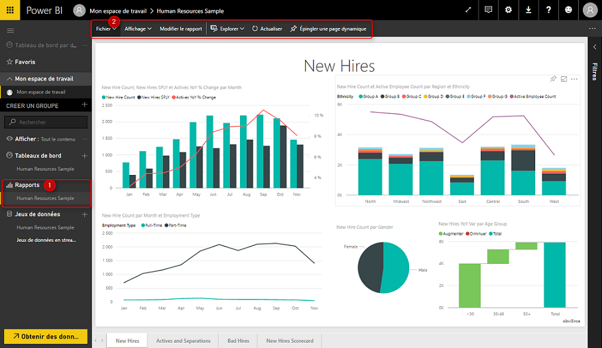
Task: Enter full screen mode with arrow icon
Action: (468, 10)
